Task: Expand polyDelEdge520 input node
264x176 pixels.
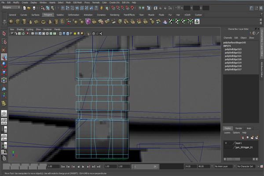Action: pos(233,59)
